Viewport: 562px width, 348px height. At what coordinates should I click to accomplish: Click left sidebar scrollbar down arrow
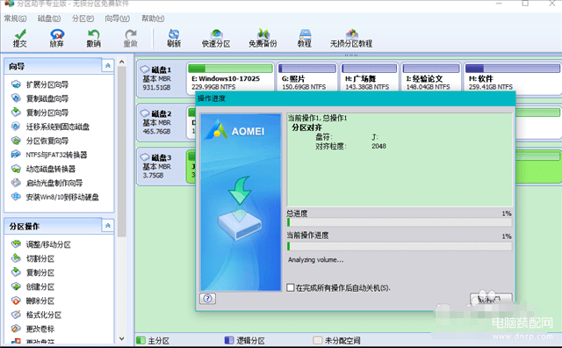[121, 338]
